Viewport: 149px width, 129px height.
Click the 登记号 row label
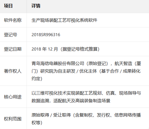point(11,35)
